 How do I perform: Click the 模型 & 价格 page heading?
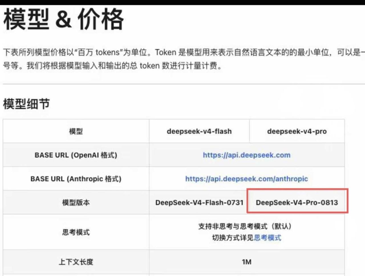[64, 19]
